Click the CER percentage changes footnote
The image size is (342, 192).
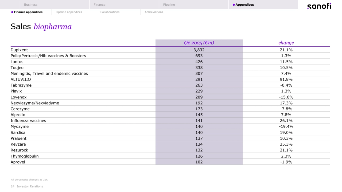click(x=30, y=180)
